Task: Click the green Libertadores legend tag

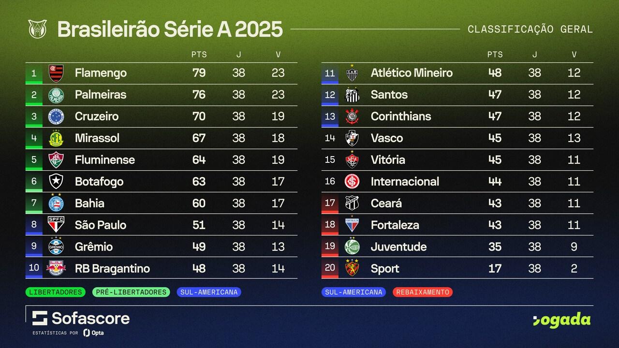Action: (55, 292)
